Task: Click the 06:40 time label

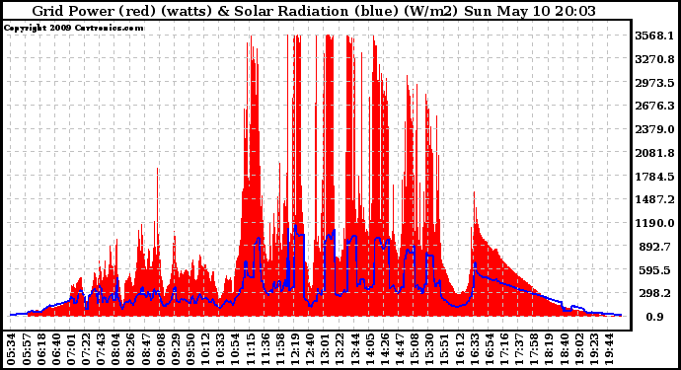Action: 55,348
